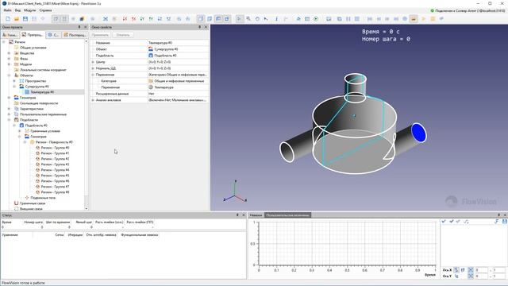Click the screenshot picture toolbar icon
The width and height of the screenshot is (508, 286).
click(x=329, y=19)
